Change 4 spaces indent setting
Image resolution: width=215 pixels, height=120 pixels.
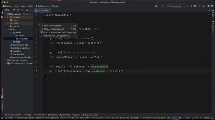click(206, 118)
